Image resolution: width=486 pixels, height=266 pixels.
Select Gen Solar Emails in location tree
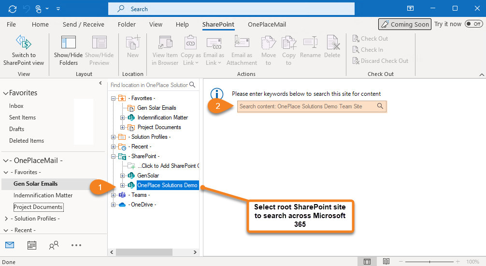tap(157, 108)
